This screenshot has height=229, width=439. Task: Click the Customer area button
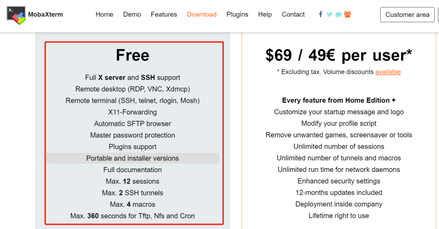coord(407,15)
